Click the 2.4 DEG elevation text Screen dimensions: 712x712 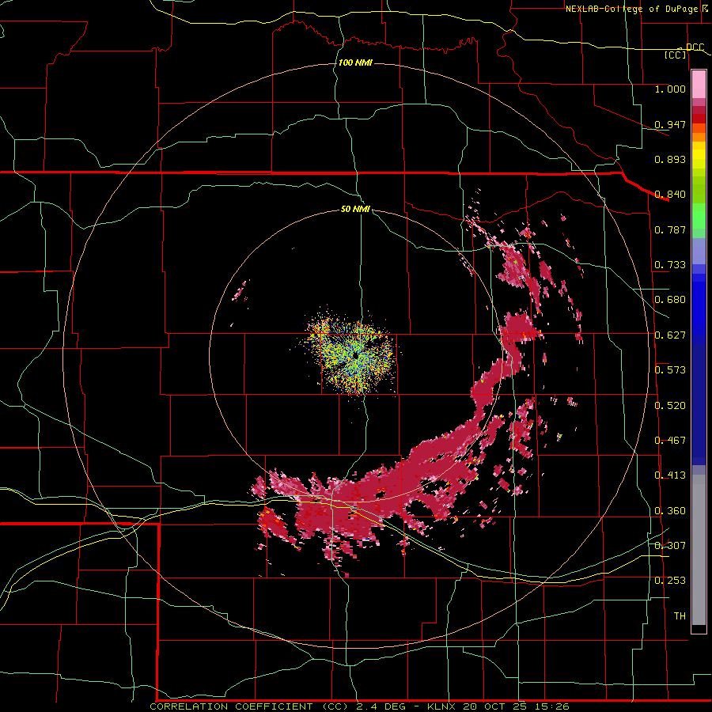pyautogui.click(x=382, y=706)
